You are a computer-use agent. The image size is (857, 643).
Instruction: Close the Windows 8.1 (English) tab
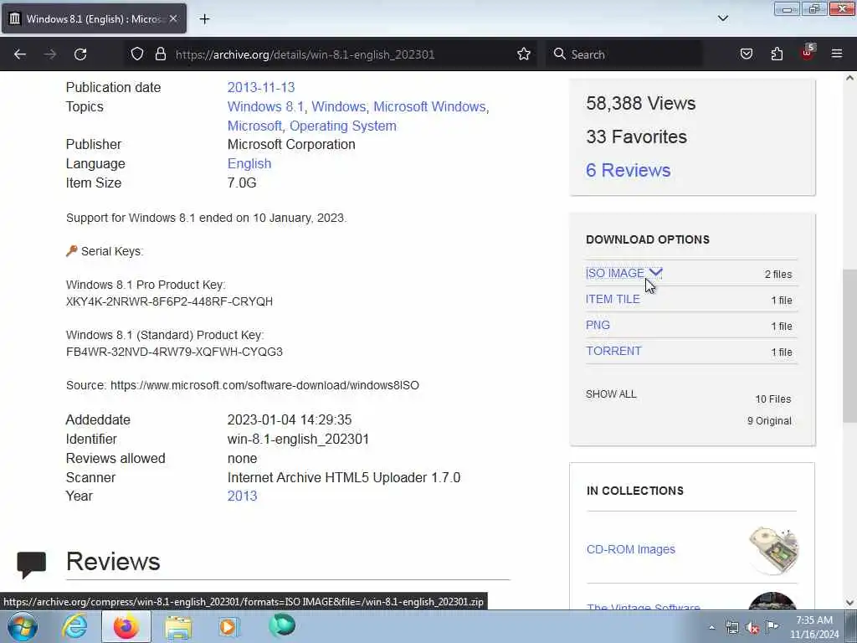tap(173, 18)
